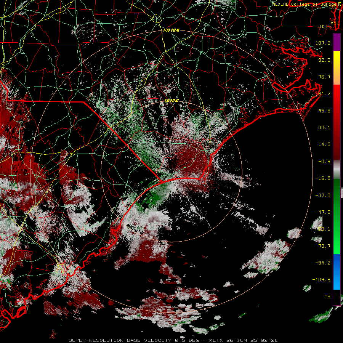Click the -47.6 velocity scale value
Screen dimensions: 343x343
pyautogui.click(x=323, y=212)
